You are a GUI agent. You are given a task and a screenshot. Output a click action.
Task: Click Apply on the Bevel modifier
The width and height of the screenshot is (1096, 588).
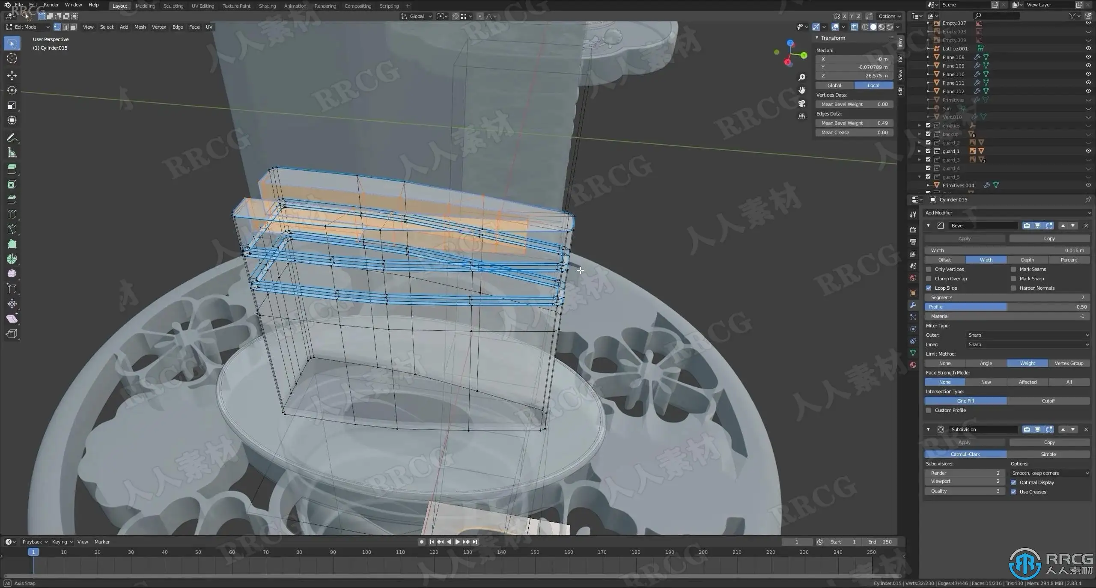tap(964, 238)
